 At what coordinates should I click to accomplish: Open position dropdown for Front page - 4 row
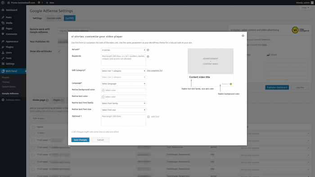(x=274, y=169)
